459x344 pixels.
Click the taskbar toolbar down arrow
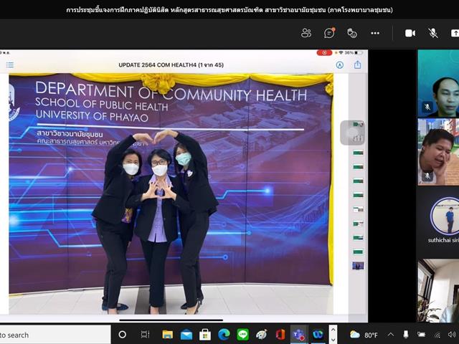coord(333,339)
